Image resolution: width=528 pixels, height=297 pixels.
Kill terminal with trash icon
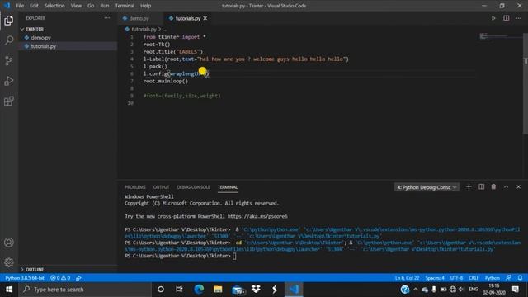point(493,187)
